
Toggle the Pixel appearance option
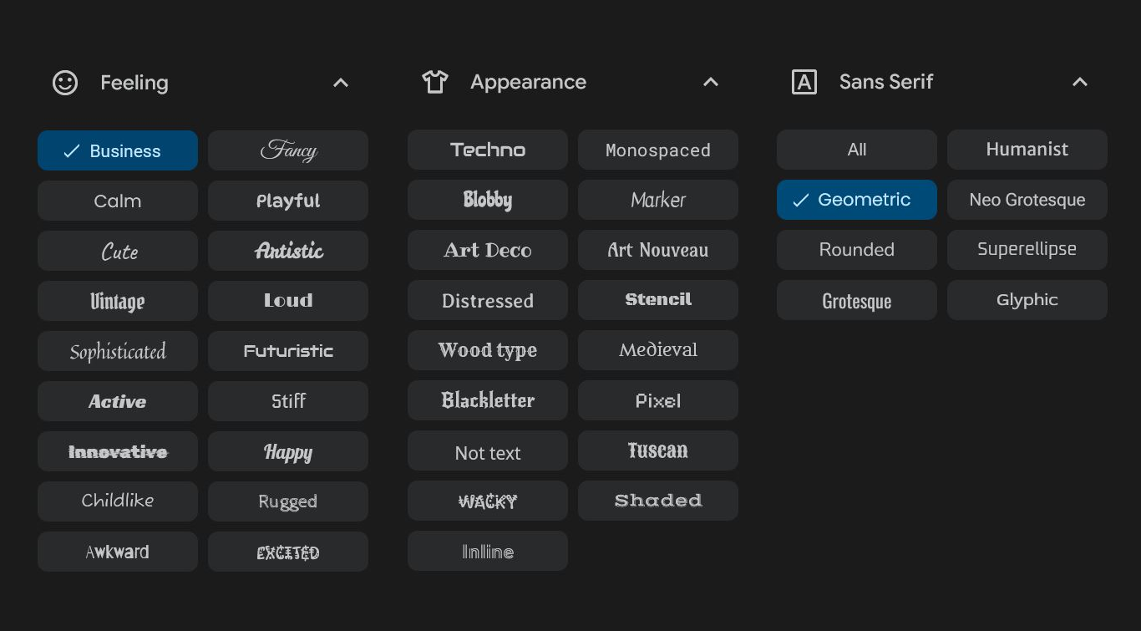click(x=657, y=400)
